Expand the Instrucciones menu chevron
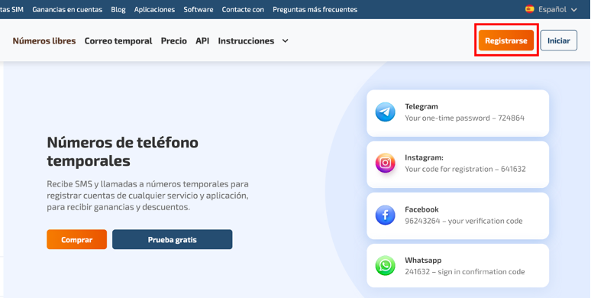 286,40
